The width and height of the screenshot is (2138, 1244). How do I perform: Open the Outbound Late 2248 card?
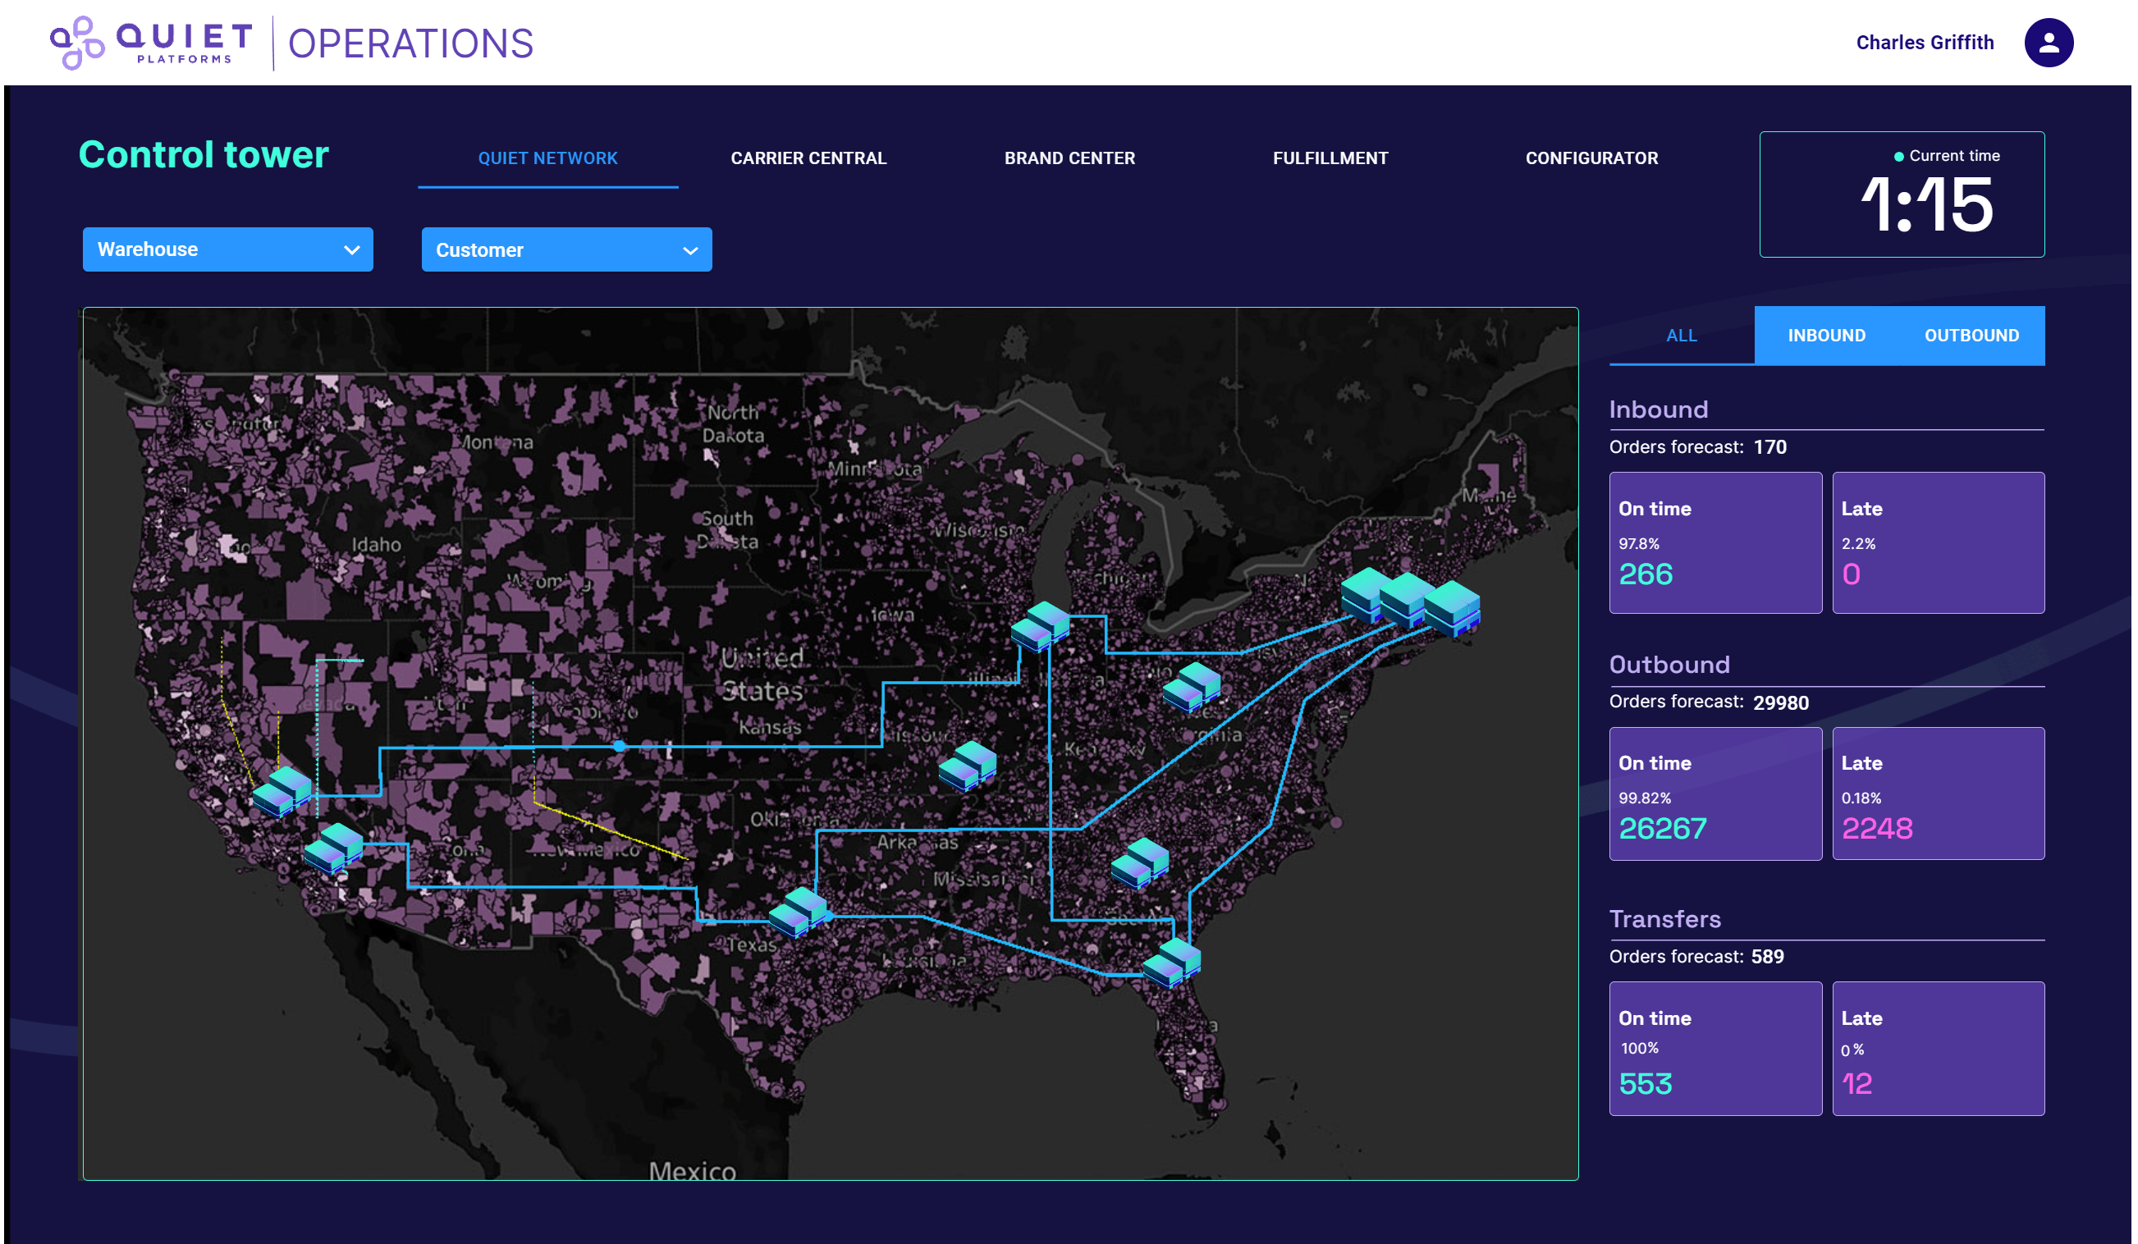(1939, 794)
